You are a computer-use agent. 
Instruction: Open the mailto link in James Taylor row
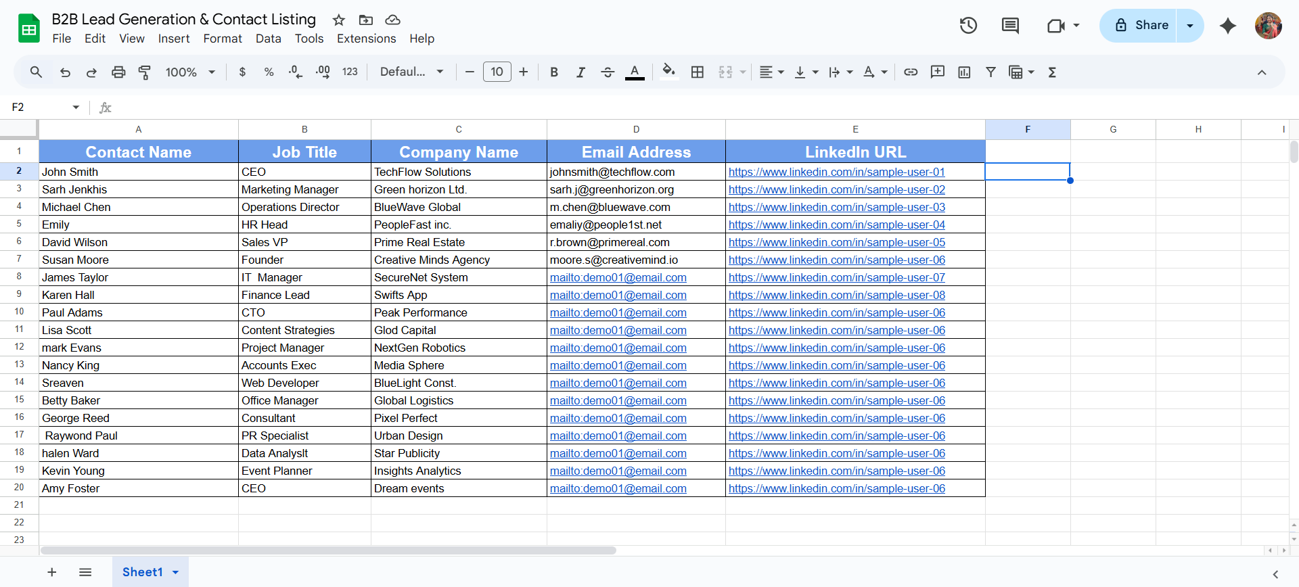click(x=618, y=277)
